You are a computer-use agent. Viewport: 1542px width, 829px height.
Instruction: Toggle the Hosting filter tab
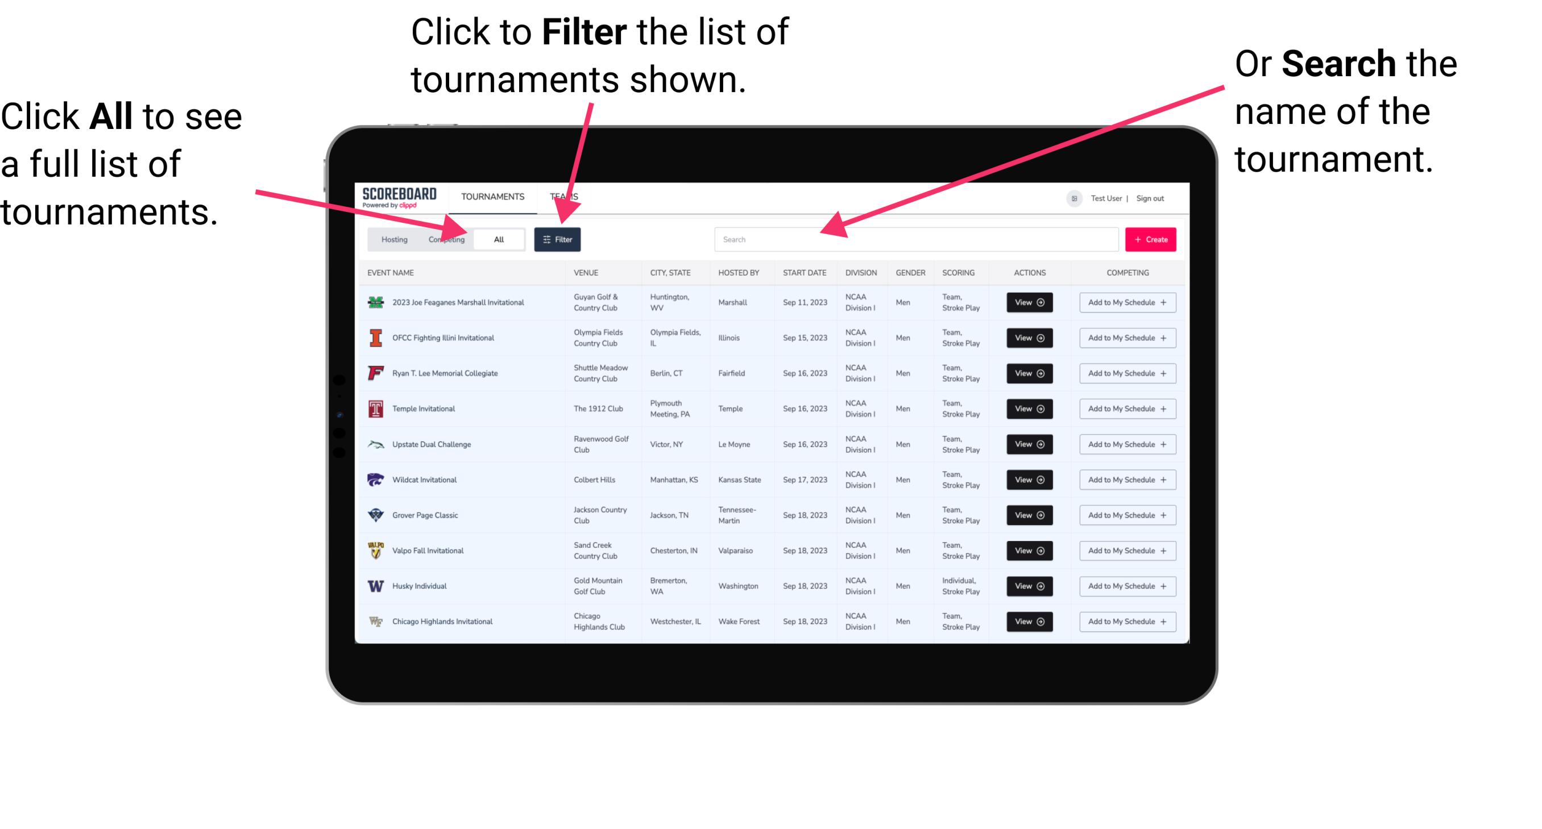[391, 239]
